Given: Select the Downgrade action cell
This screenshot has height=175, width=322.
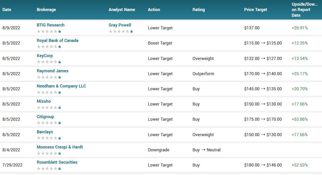Looking at the screenshot, I should (158, 150).
